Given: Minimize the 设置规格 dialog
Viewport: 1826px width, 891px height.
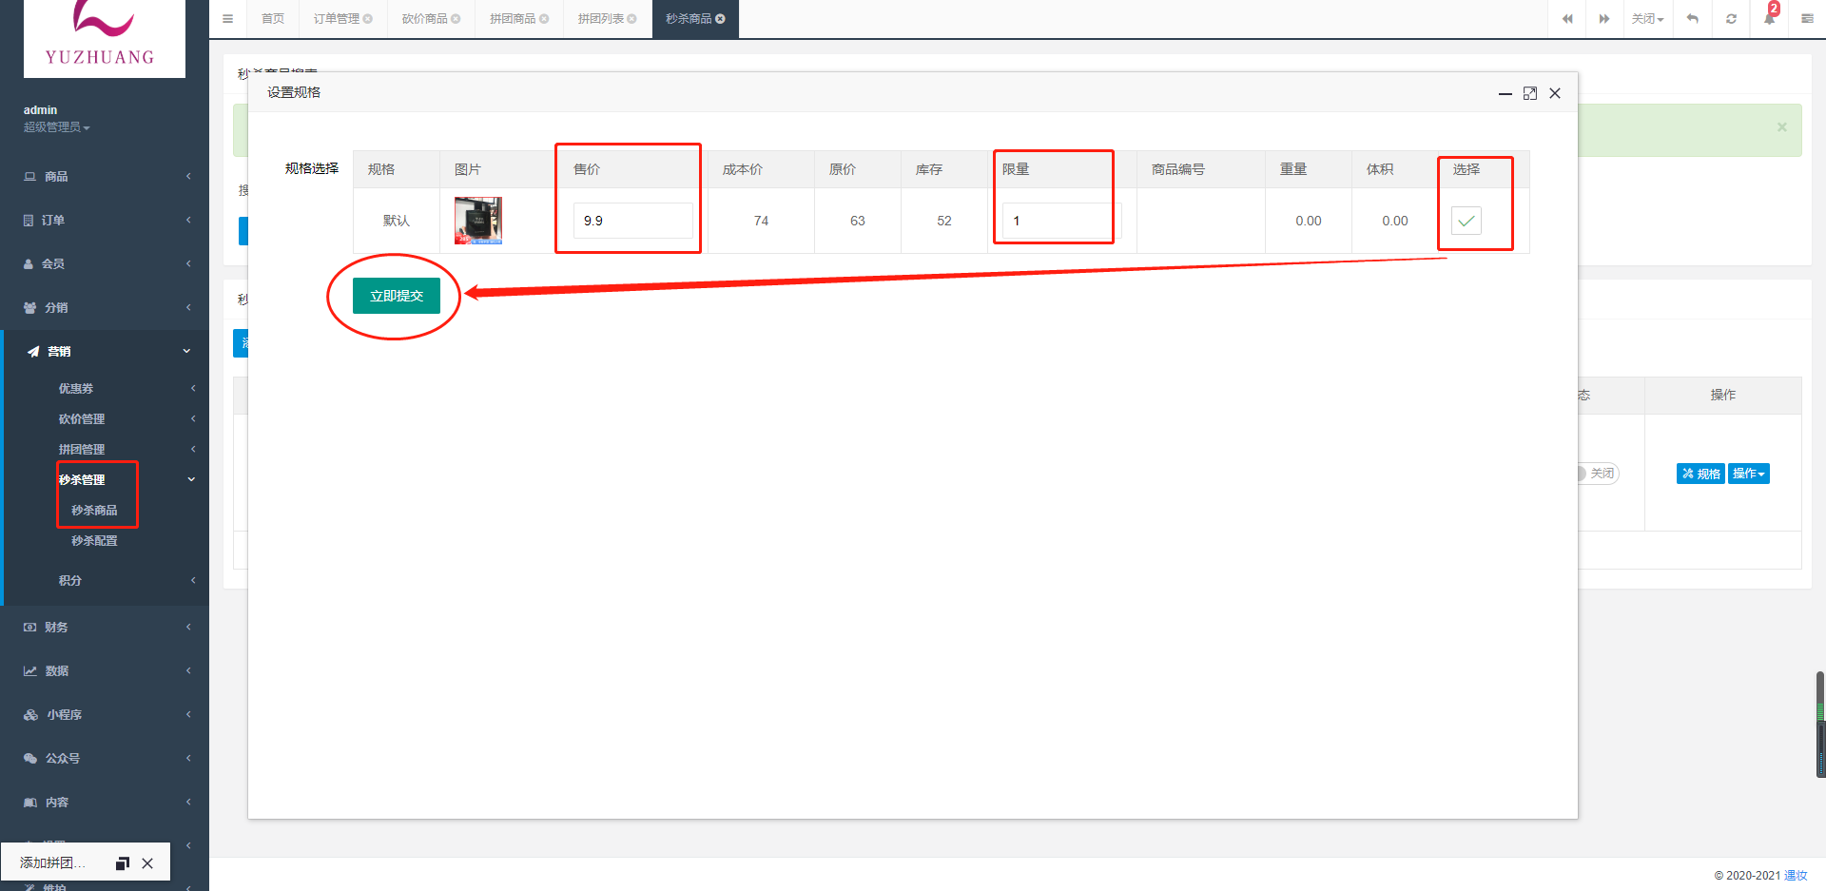Looking at the screenshot, I should (x=1505, y=93).
